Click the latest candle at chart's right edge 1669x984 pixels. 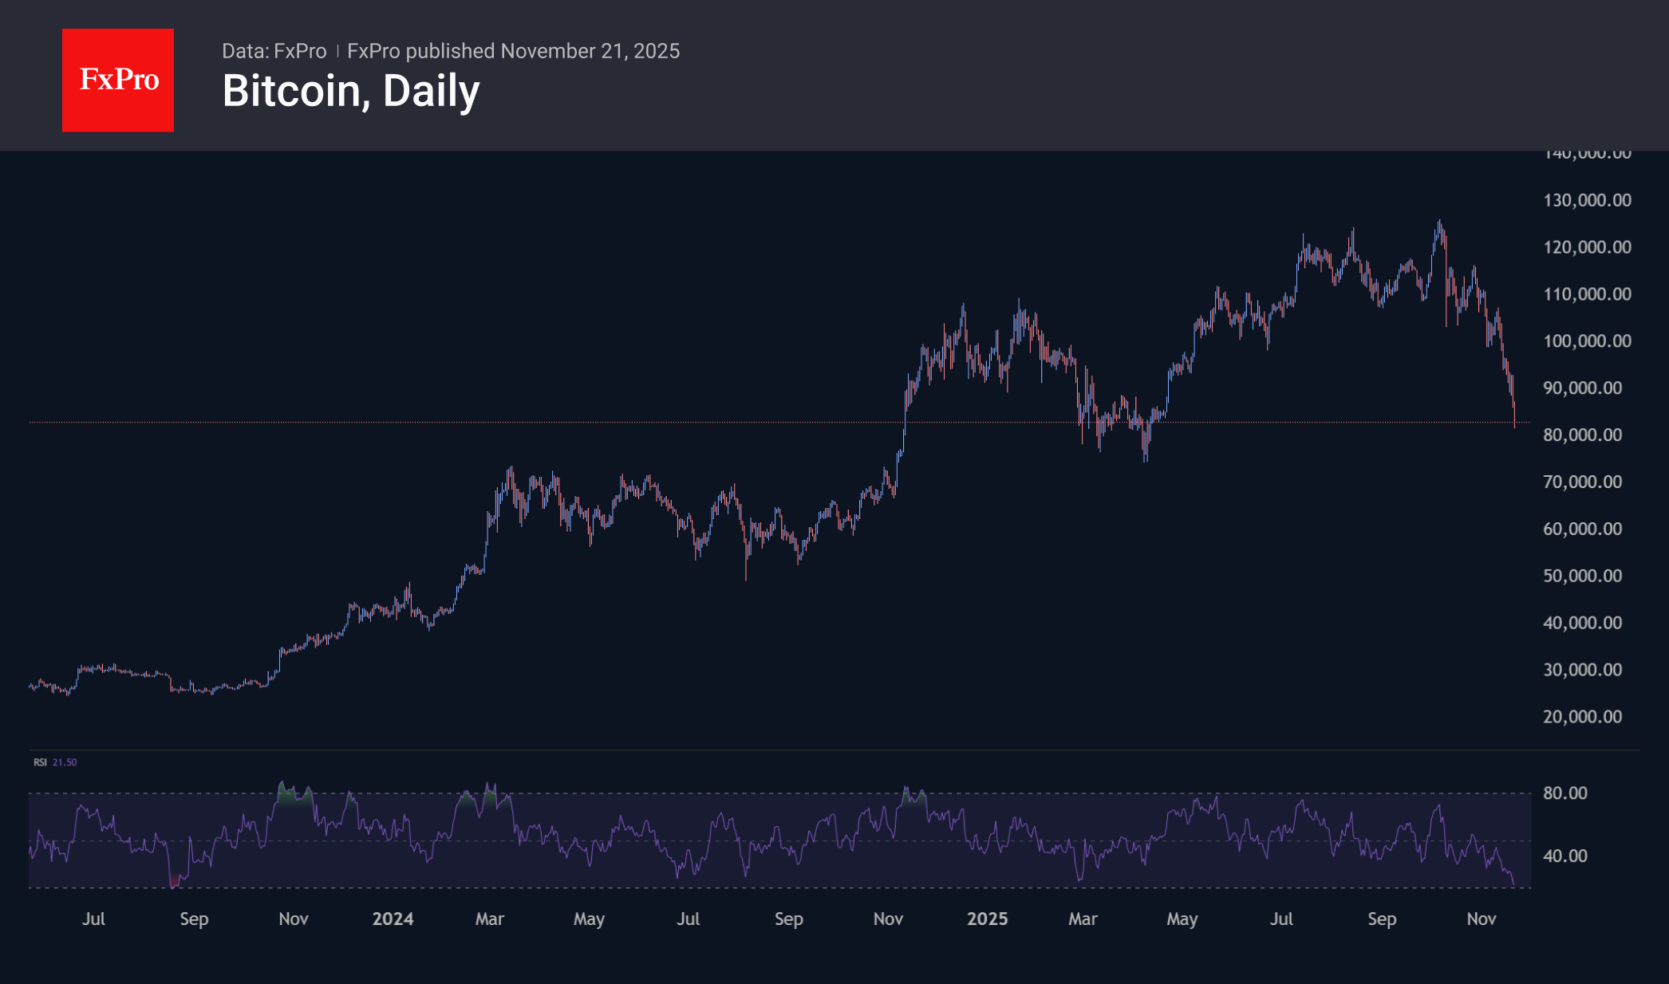click(x=1514, y=415)
